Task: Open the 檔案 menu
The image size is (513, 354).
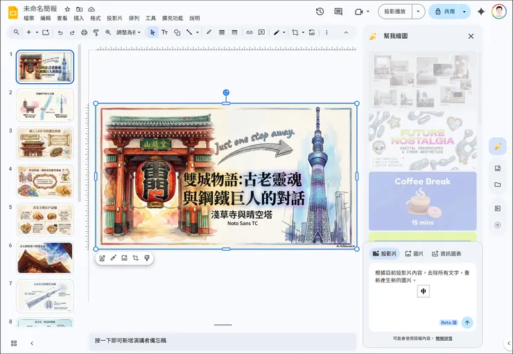Action: (x=29, y=18)
